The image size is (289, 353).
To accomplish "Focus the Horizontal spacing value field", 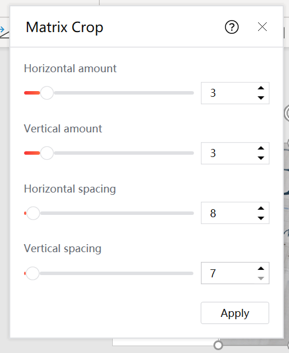I will coord(228,213).
